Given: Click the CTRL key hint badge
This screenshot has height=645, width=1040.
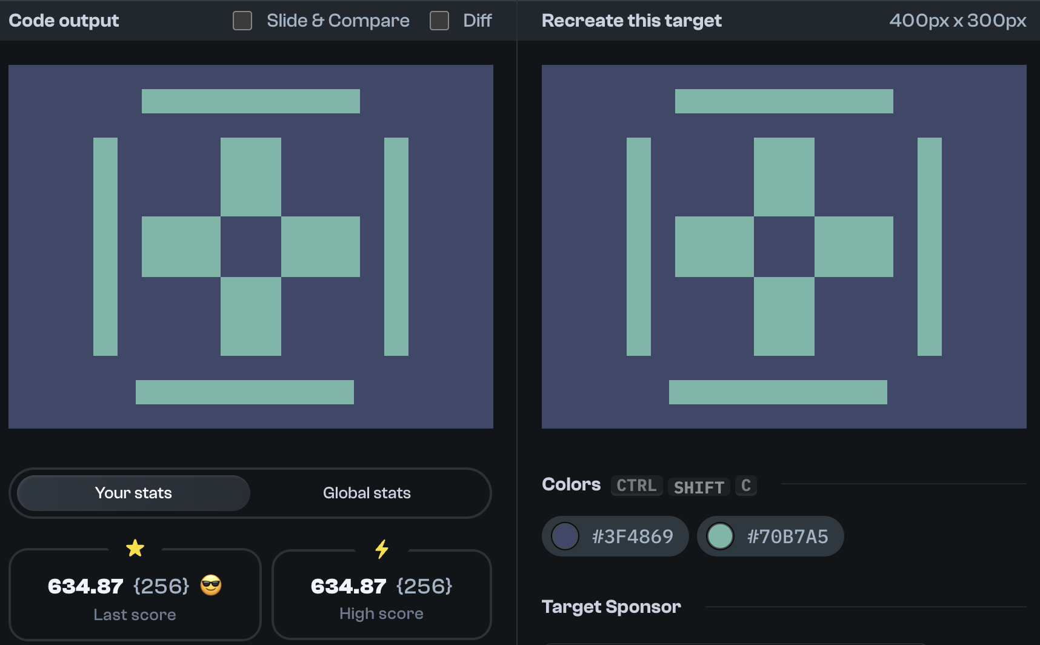Looking at the screenshot, I should click(x=636, y=485).
